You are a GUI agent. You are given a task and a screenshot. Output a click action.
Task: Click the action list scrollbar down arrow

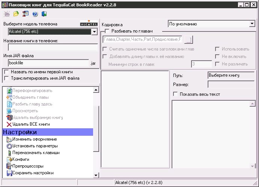96,175
